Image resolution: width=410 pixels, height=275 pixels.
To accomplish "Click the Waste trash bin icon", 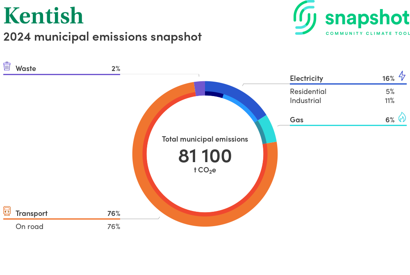I will point(7,66).
